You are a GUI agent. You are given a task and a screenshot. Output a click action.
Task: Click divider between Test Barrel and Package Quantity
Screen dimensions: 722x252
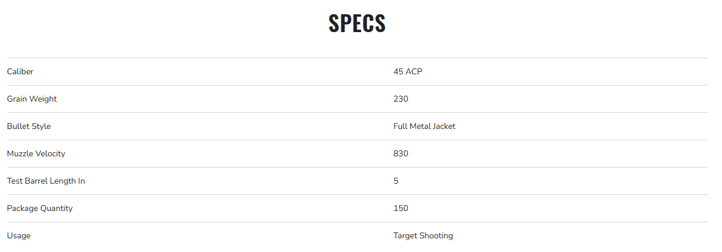pyautogui.click(x=357, y=195)
